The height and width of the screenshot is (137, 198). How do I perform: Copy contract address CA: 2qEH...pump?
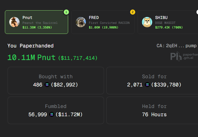177,46
